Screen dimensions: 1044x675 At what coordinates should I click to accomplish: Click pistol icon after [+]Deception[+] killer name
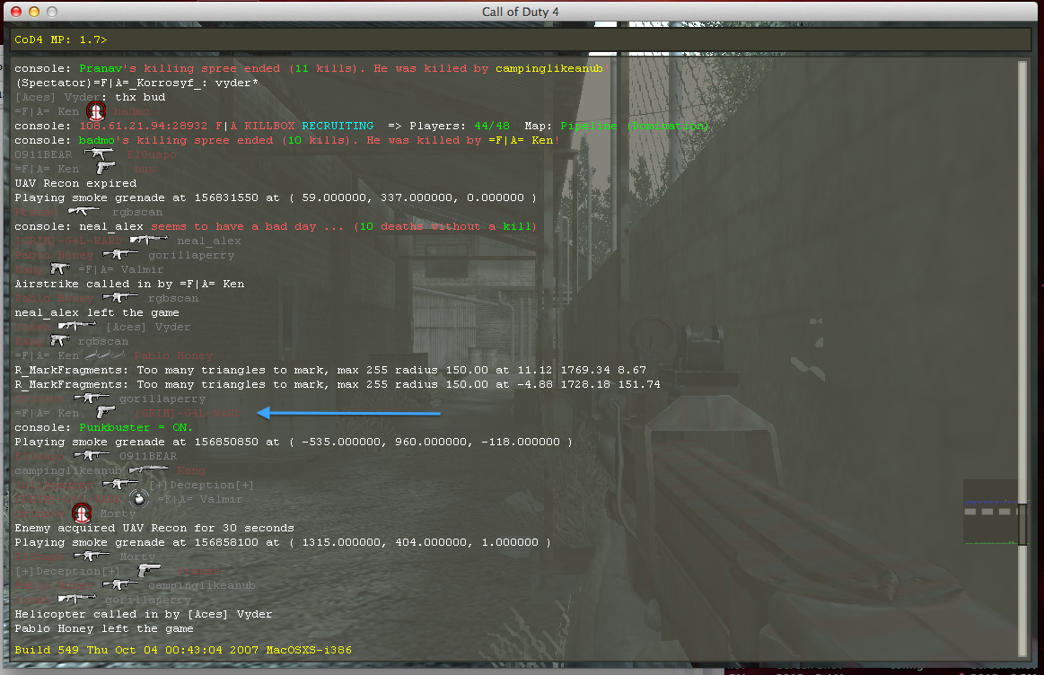click(148, 570)
